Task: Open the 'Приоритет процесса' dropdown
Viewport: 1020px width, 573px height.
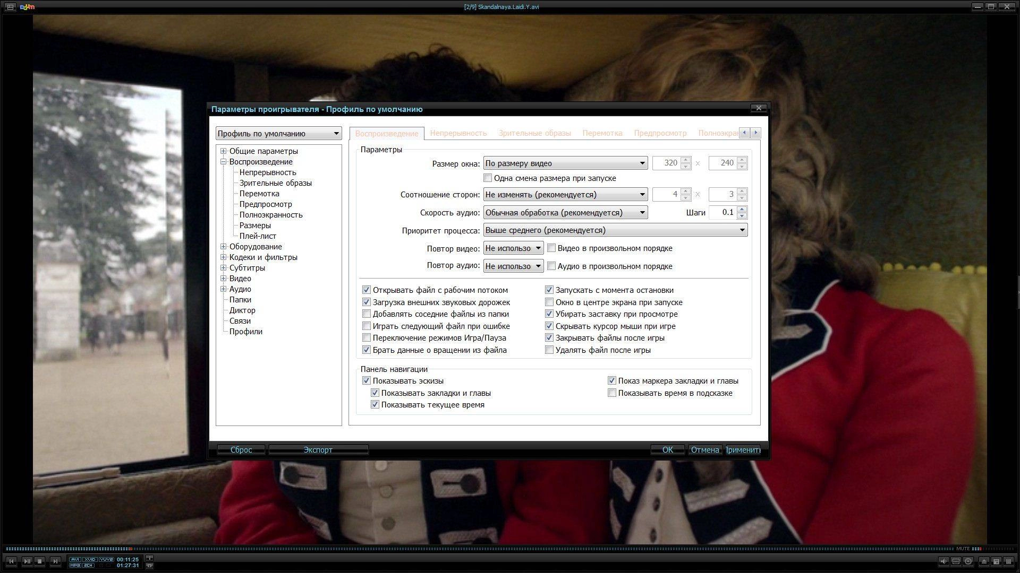Action: pyautogui.click(x=615, y=230)
